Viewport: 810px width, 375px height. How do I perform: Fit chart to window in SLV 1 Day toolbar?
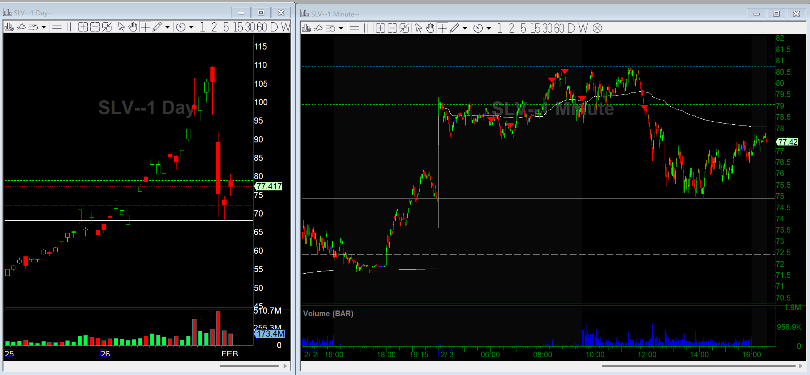coord(107,27)
